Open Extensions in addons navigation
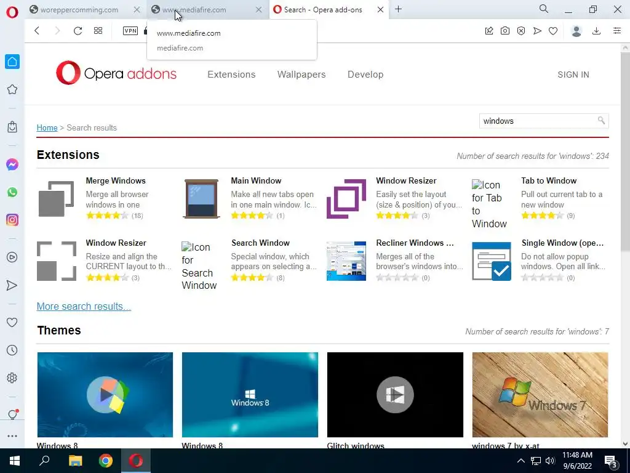Viewport: 630px width, 473px height. [231, 75]
